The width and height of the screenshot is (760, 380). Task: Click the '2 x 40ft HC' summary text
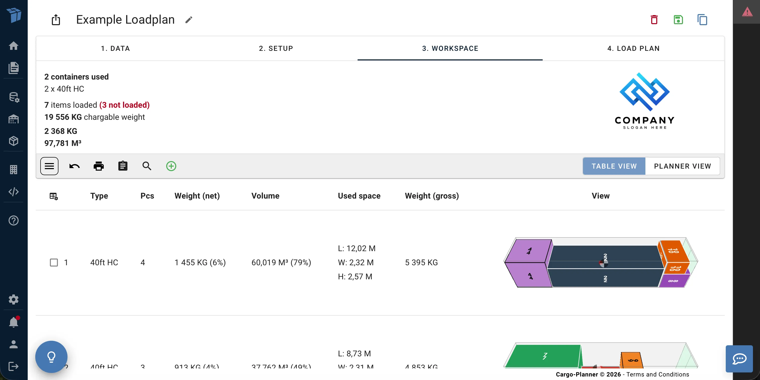[64, 89]
